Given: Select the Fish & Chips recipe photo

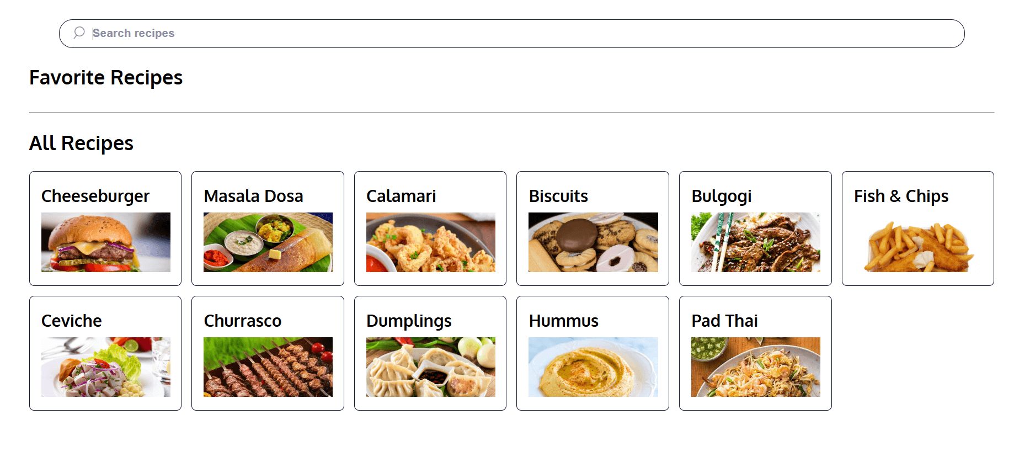Looking at the screenshot, I should [917, 243].
